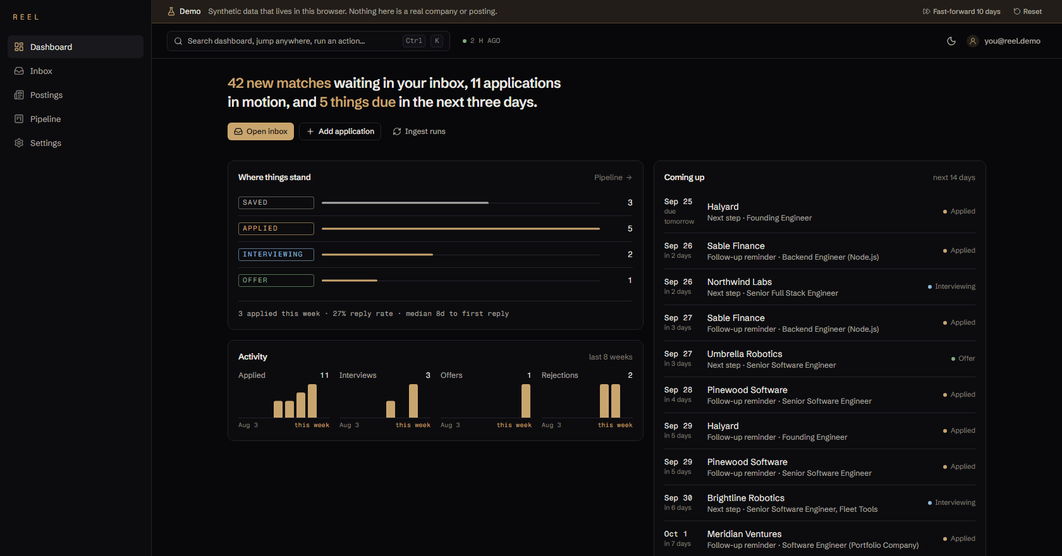Image resolution: width=1062 pixels, height=556 pixels.
Task: Open the Brightline Robotics upcoming item
Action: 819,503
